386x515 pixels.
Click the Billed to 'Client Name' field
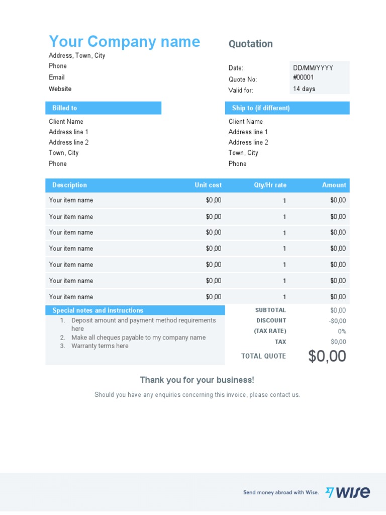66,122
